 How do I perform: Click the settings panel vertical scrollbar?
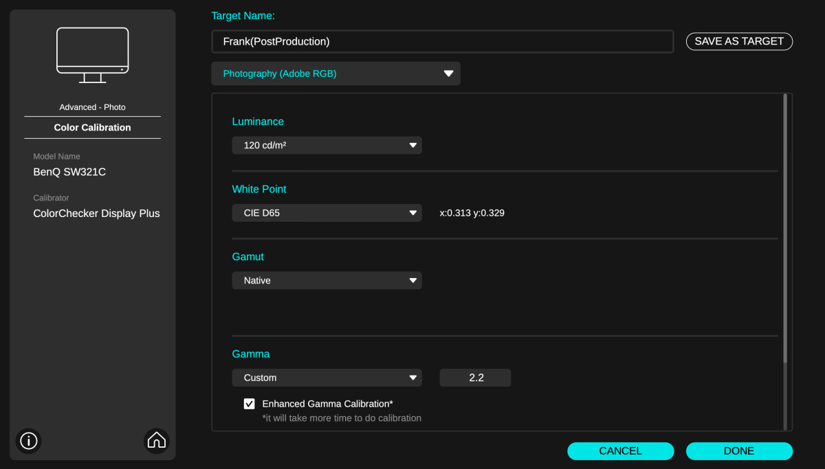pyautogui.click(x=785, y=227)
